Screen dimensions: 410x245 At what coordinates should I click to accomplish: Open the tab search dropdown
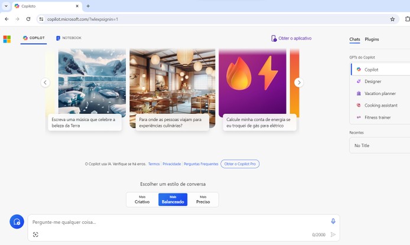6,6
